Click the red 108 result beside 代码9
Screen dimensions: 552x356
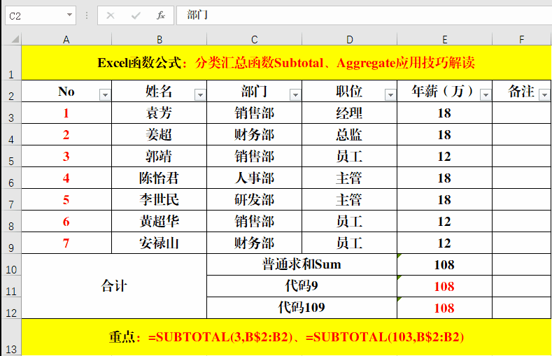(x=445, y=286)
